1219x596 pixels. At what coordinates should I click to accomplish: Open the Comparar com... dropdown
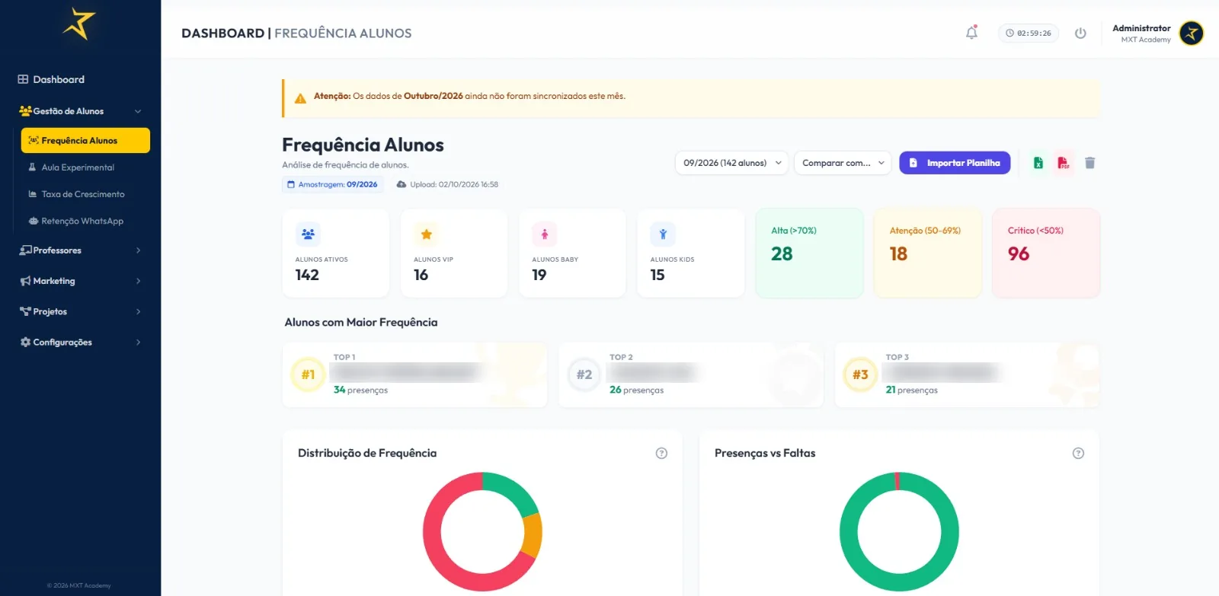(x=843, y=163)
